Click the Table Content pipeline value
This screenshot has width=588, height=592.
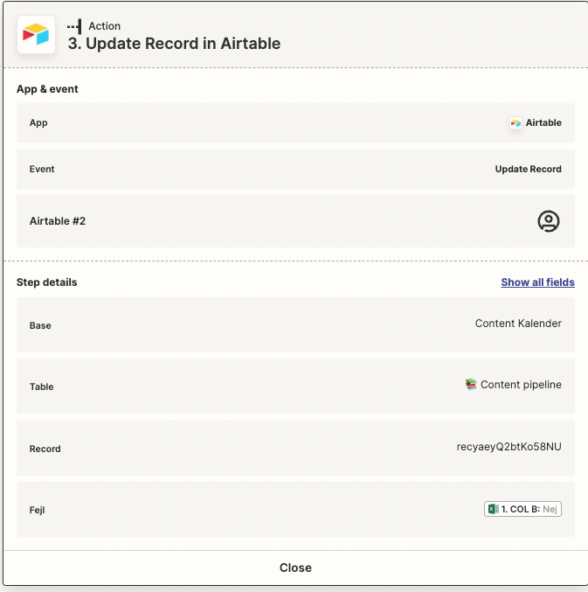(521, 385)
